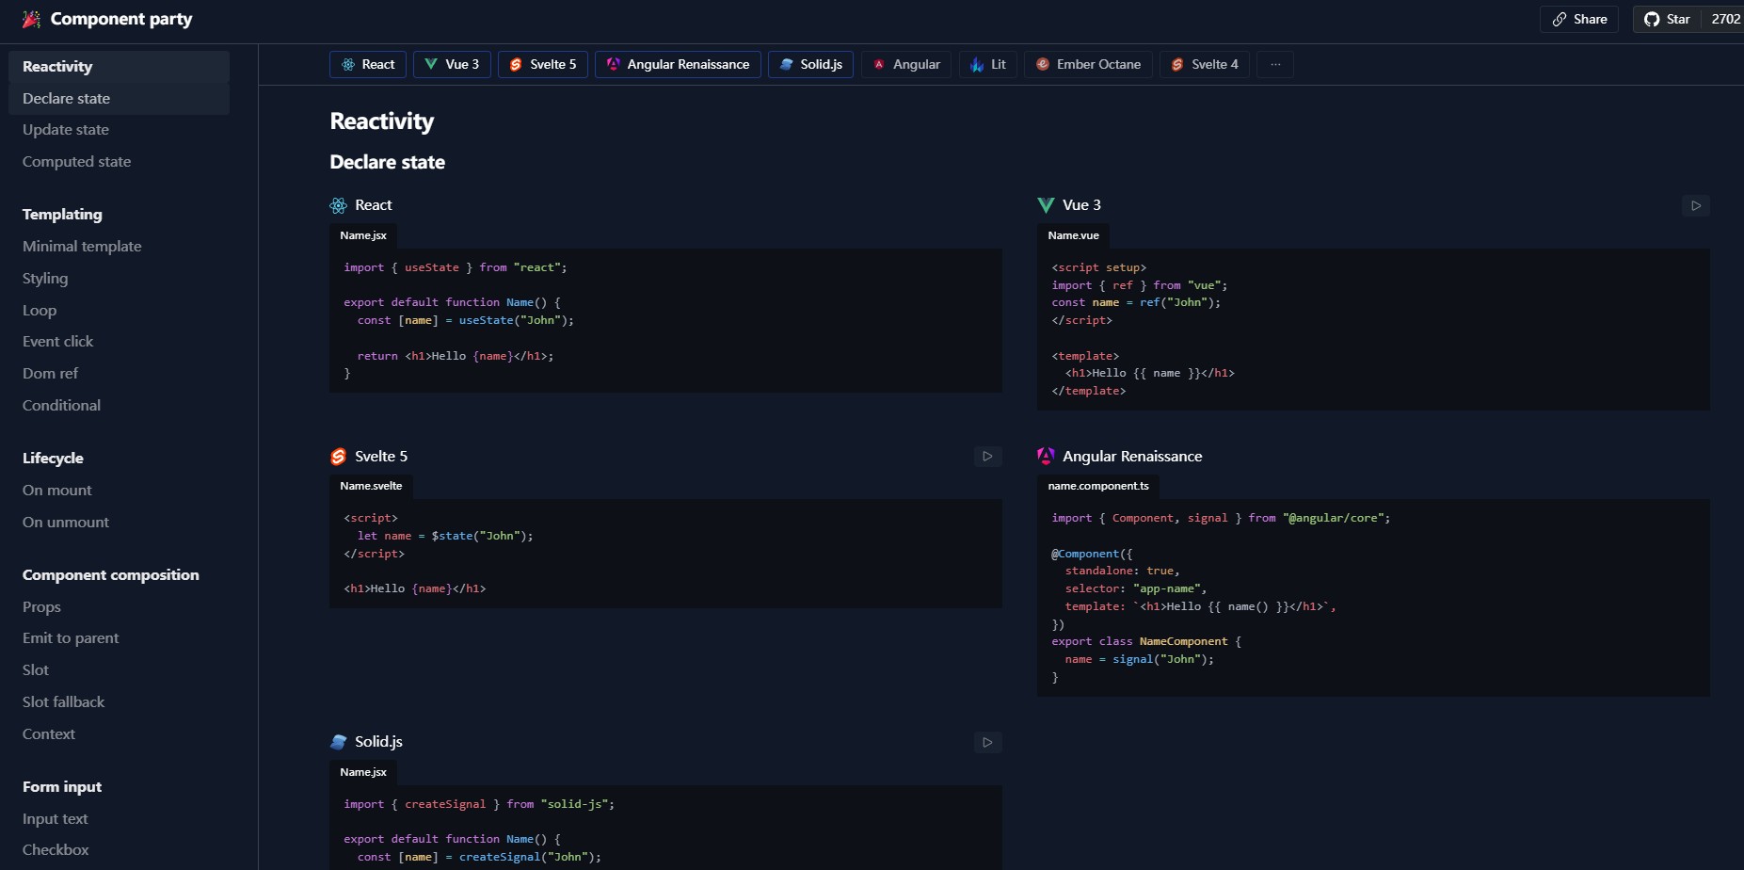Image resolution: width=1744 pixels, height=870 pixels.
Task: Click the React code block
Action: click(665, 321)
